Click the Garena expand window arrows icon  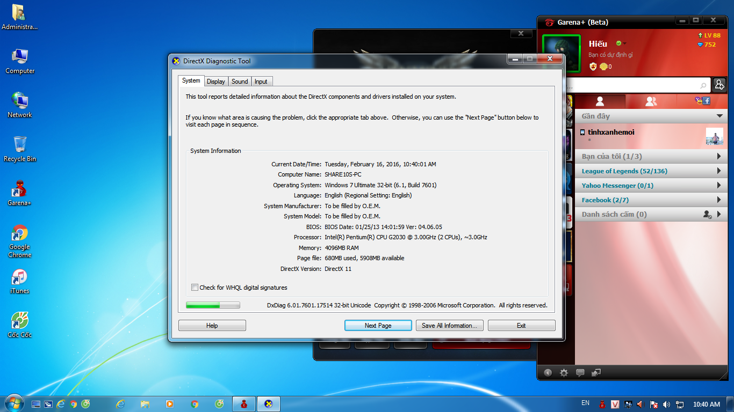596,372
